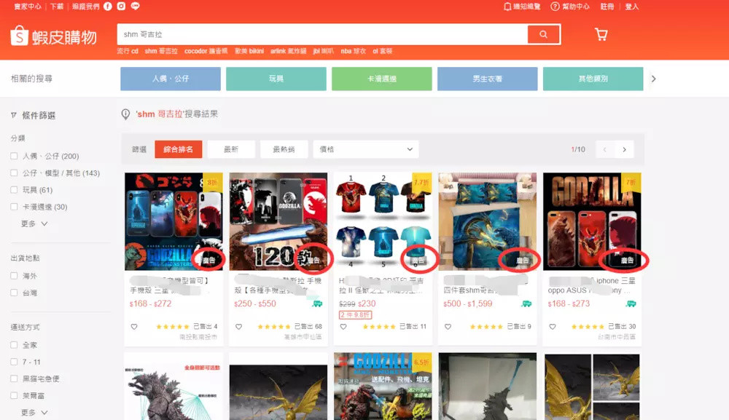
Task: Go to previous results page arrow
Action: pos(605,149)
